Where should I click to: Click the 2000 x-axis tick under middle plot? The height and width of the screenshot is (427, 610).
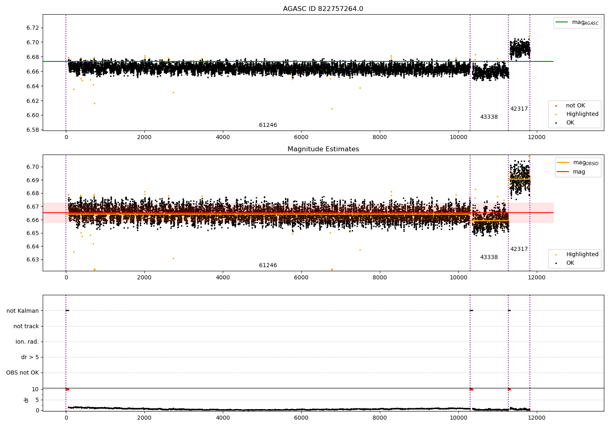(x=144, y=278)
